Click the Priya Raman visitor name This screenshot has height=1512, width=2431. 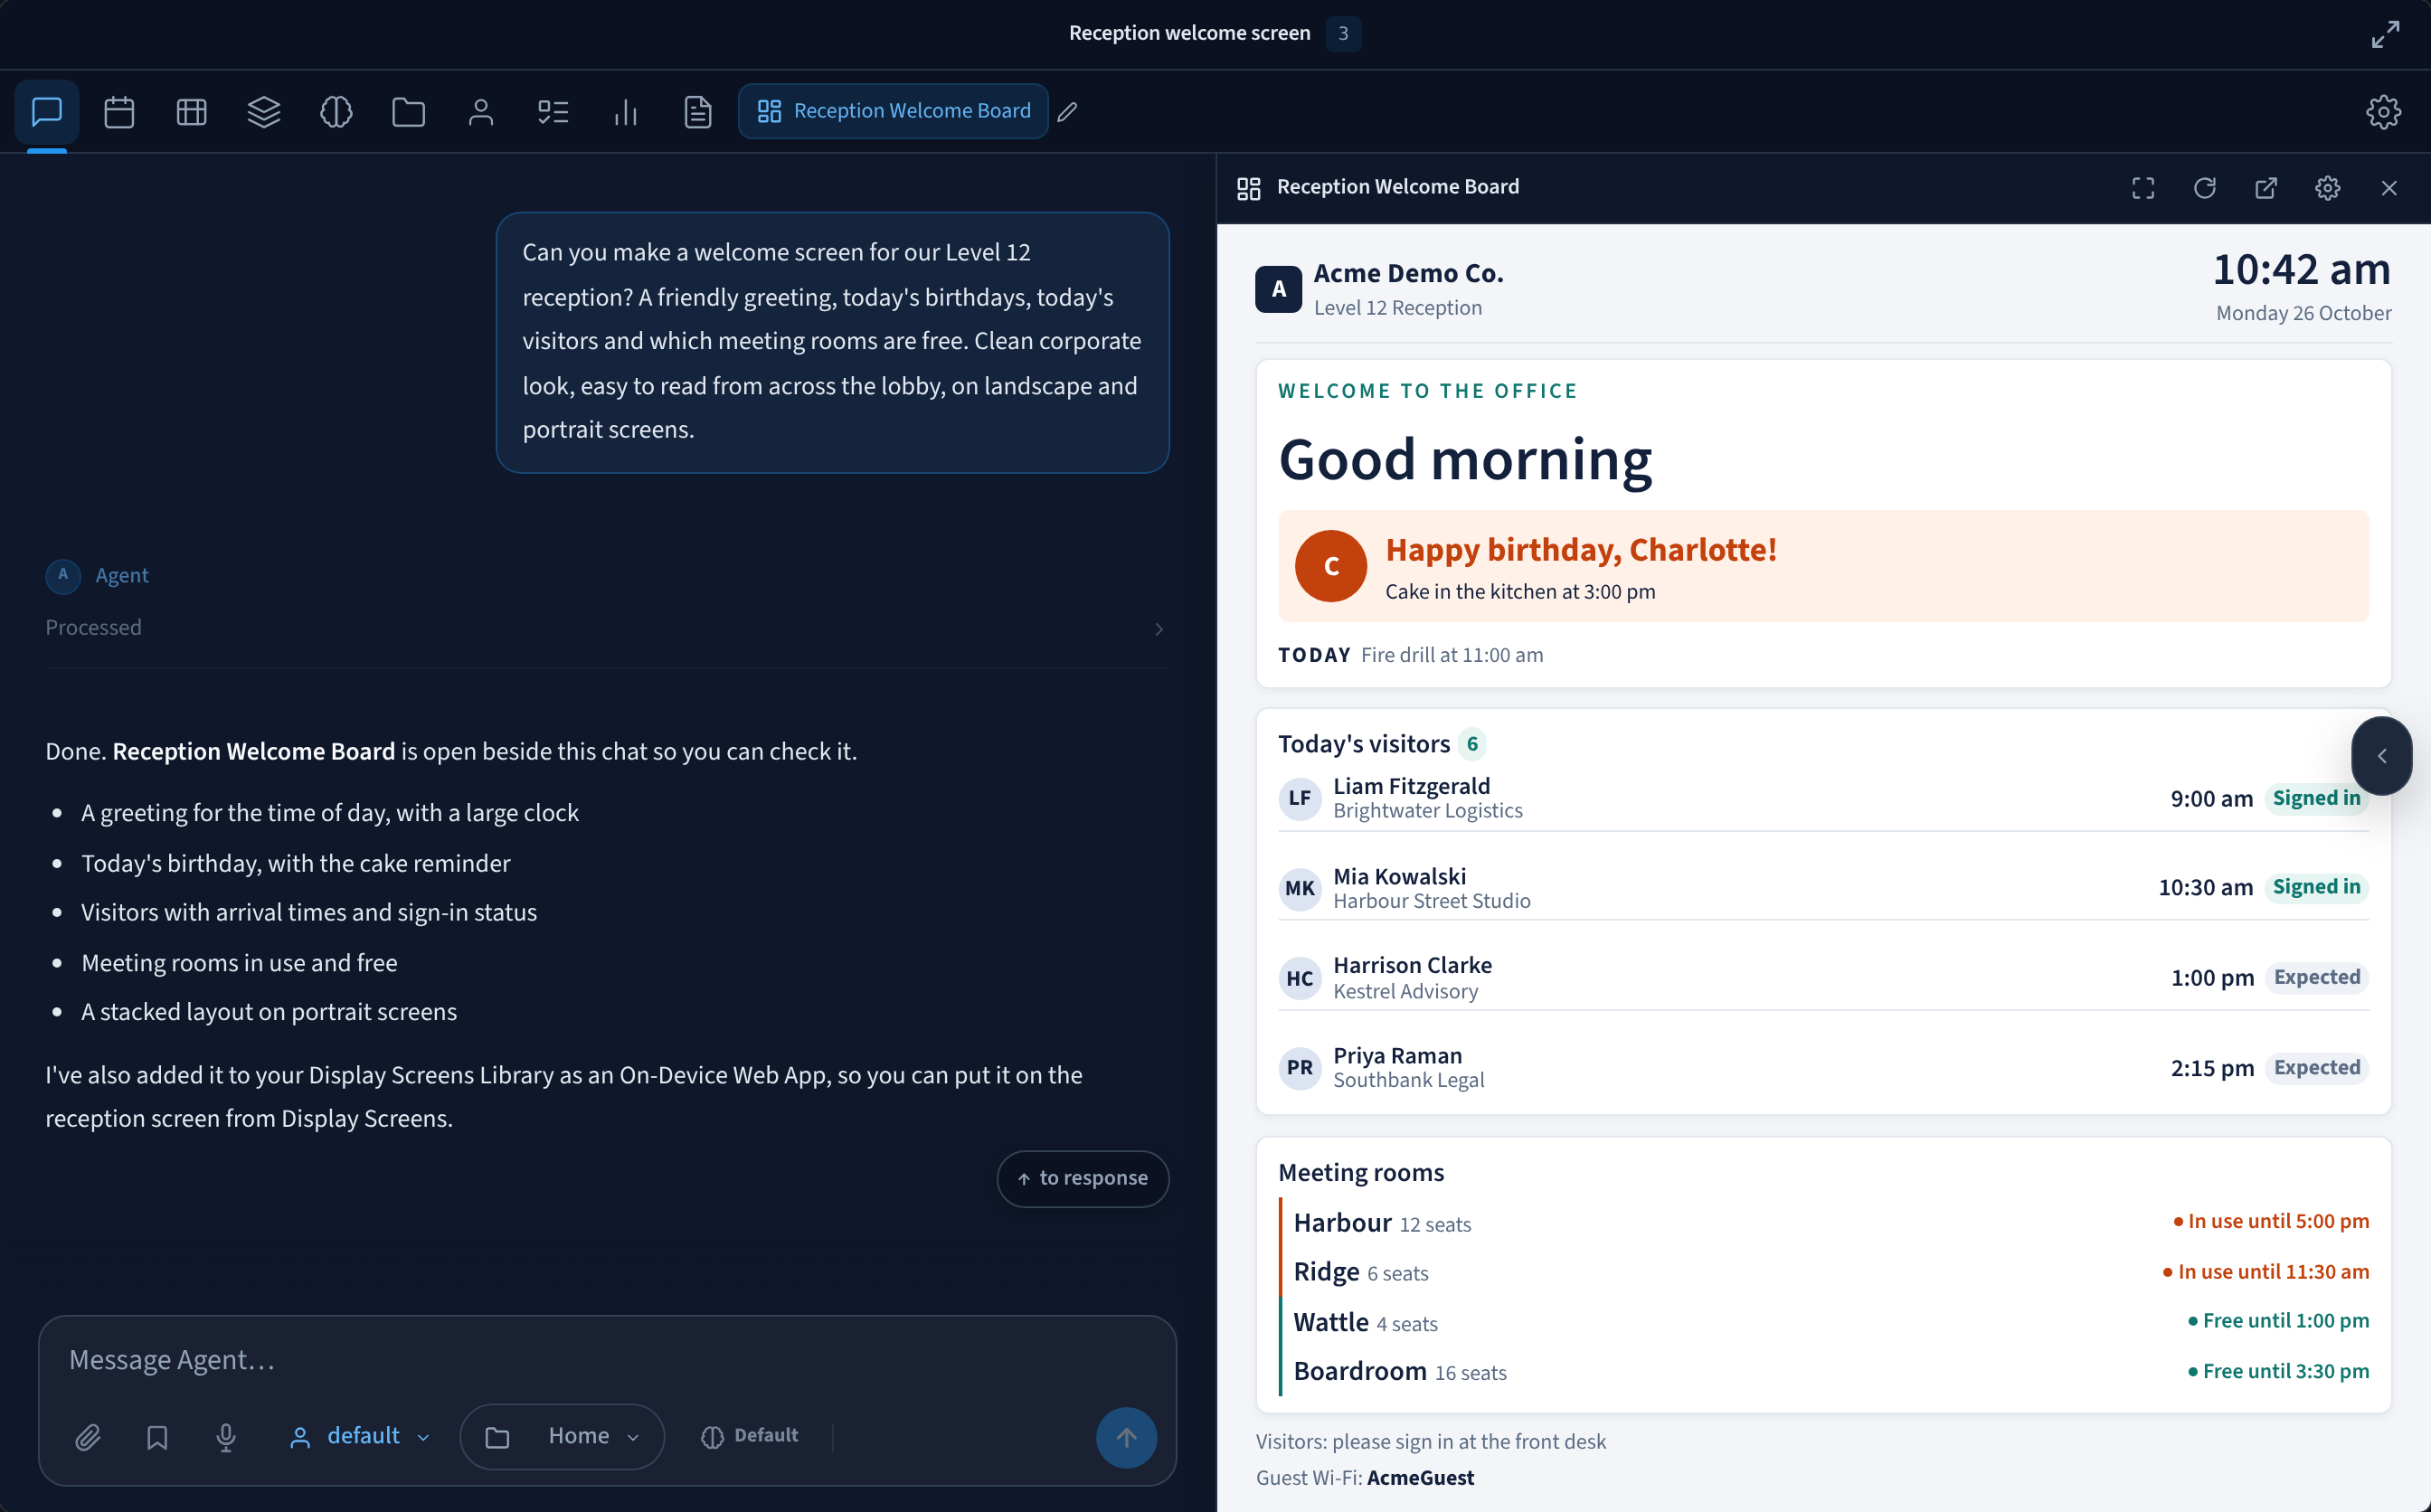pos(1397,1055)
